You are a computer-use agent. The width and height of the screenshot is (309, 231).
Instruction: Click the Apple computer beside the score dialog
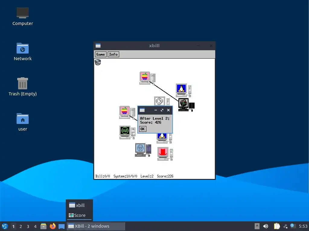coord(127,112)
